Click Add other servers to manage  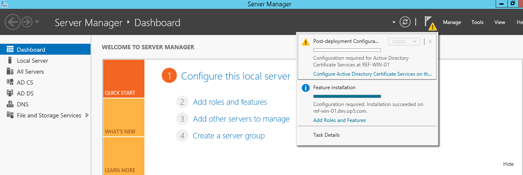coord(241,119)
